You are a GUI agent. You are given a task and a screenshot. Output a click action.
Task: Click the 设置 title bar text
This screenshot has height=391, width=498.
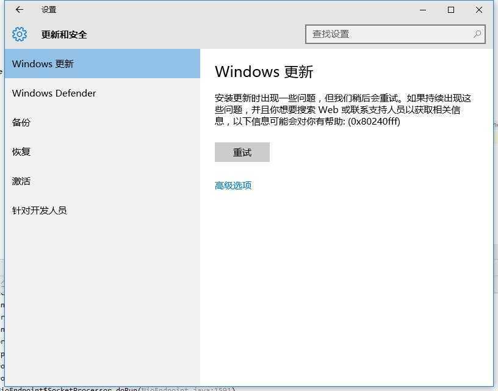pyautogui.click(x=49, y=10)
